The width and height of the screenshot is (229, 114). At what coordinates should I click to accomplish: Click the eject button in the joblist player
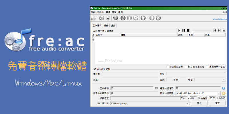224,30
